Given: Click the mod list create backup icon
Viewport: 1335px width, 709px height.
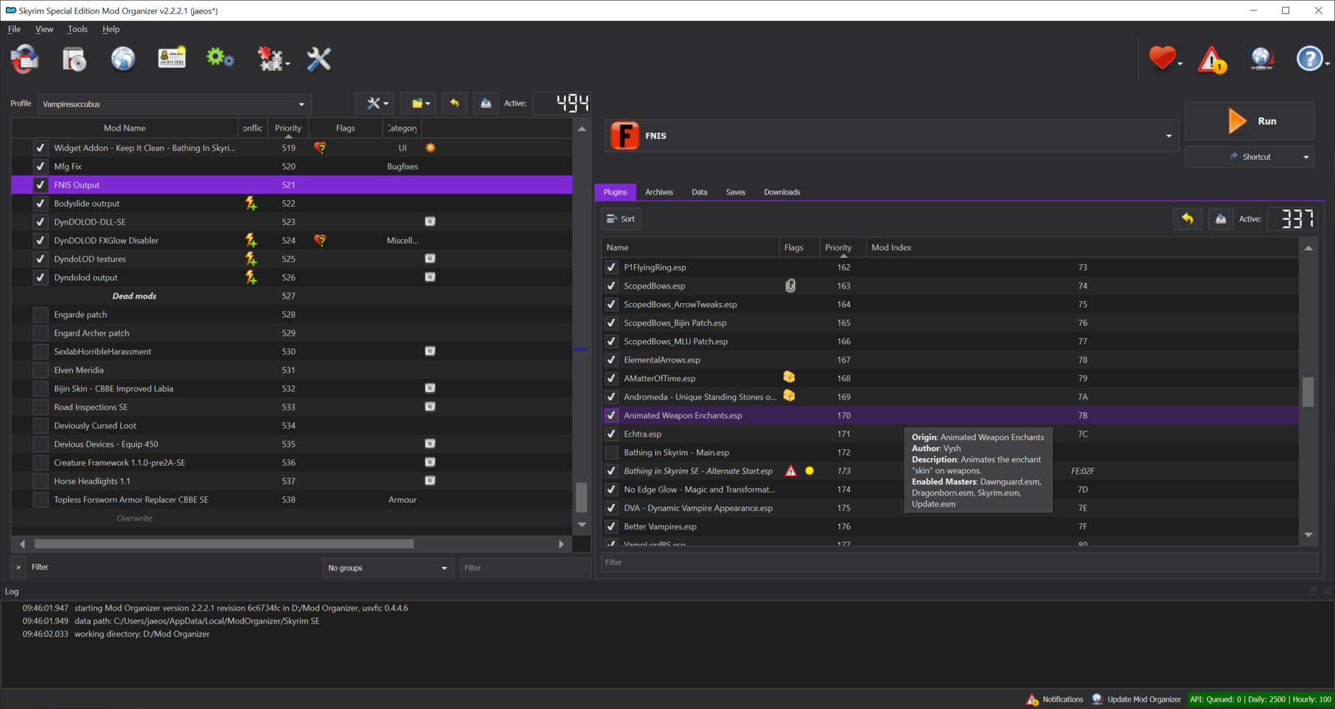Looking at the screenshot, I should click(x=486, y=104).
